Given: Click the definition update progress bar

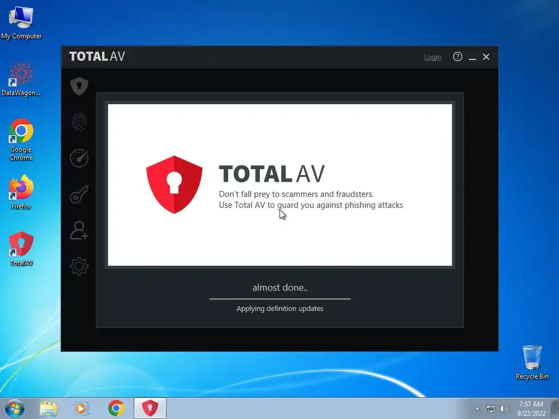Looking at the screenshot, I should 280,299.
